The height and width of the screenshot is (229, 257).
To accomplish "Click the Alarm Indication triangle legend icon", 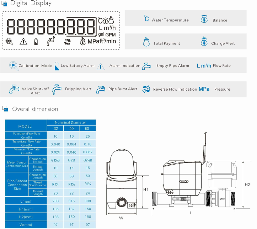I will coord(101,66).
